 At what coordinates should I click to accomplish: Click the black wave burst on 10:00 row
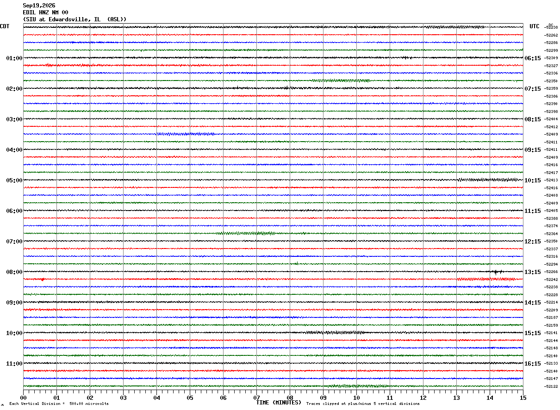[x=334, y=333]
